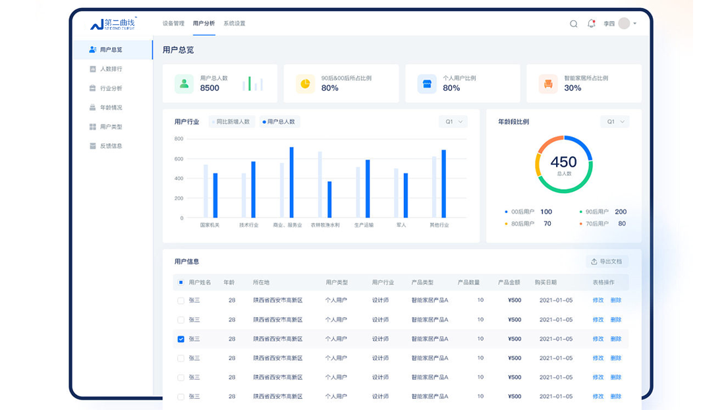Click 修改 link in first table row
The width and height of the screenshot is (728, 410).
pyautogui.click(x=598, y=301)
